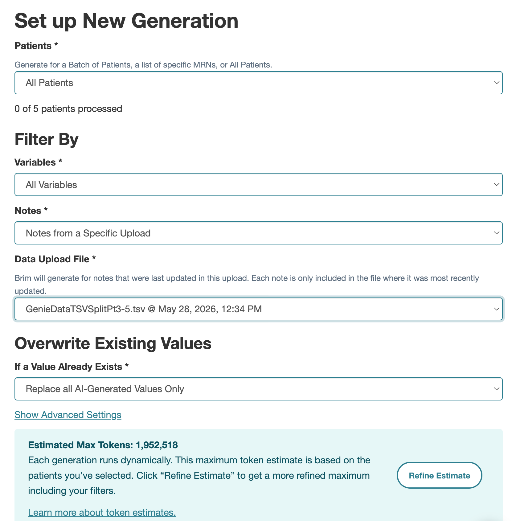
Task: Click the Refine Estimate button
Action: tap(439, 475)
